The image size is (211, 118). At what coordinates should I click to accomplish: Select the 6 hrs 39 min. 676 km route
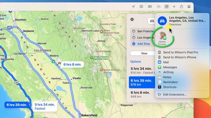point(142,82)
